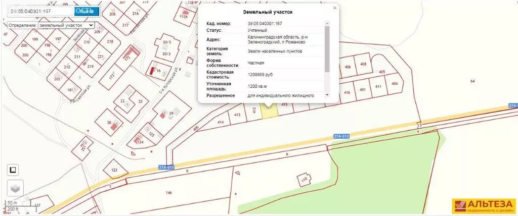
Task: Select parcel 23 on the map
Action: pyautogui.click(x=141, y=101)
